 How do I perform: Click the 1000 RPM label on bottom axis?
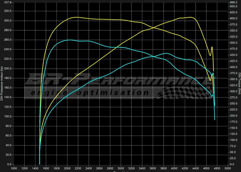(x=14, y=169)
